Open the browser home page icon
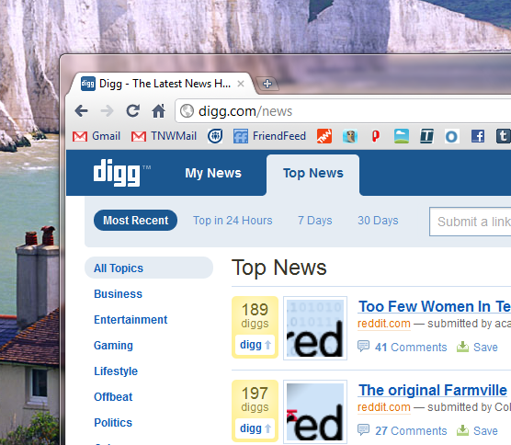 pyautogui.click(x=159, y=111)
